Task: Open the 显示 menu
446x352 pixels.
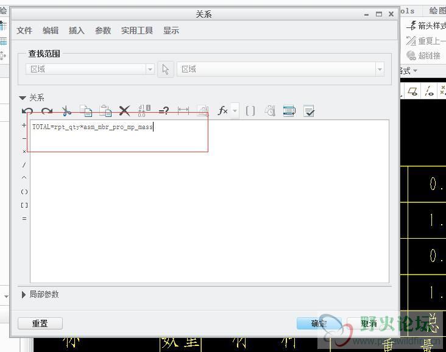Action: [171, 30]
